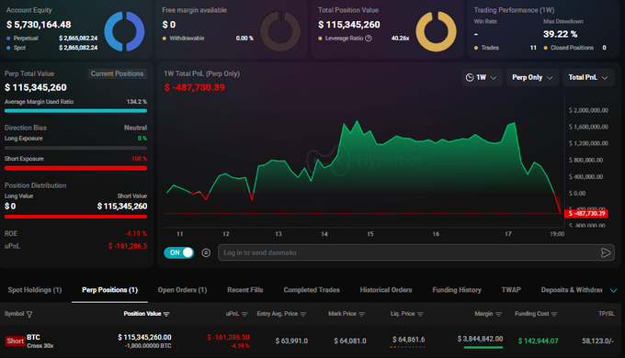Viewport: 625px width, 358px height.
Task: Open the Total PnL metric dropdown
Action: (588, 77)
